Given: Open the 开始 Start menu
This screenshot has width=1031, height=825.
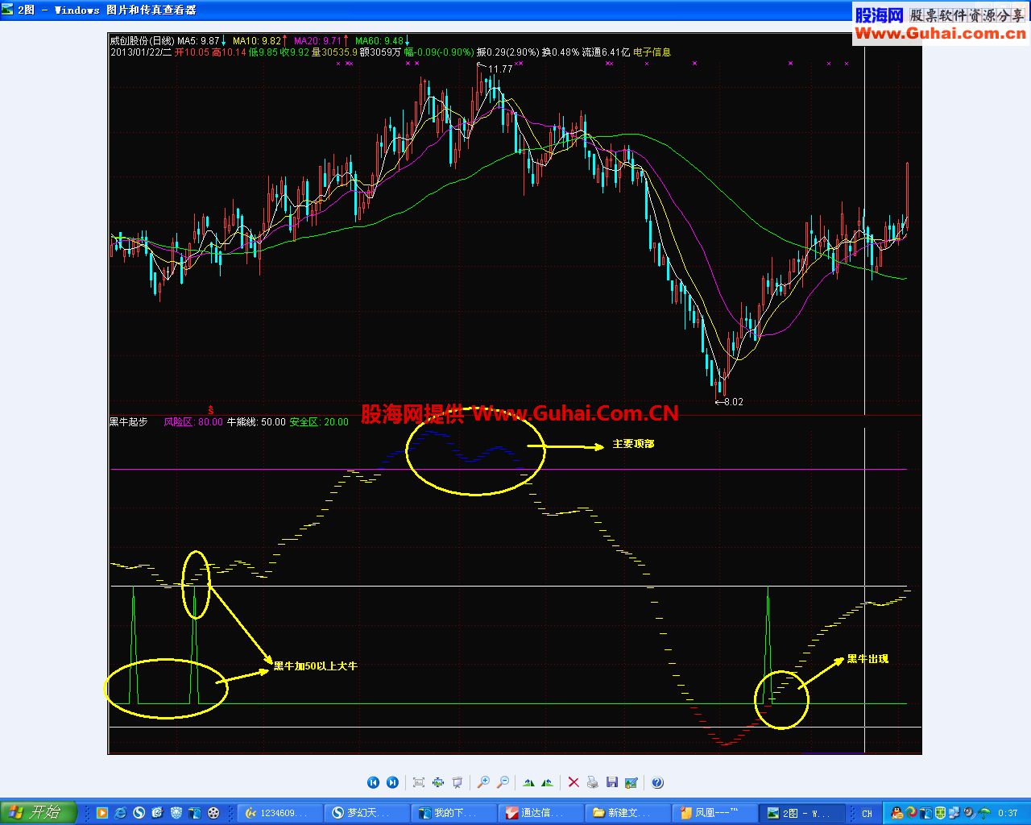Looking at the screenshot, I should pos(39,813).
